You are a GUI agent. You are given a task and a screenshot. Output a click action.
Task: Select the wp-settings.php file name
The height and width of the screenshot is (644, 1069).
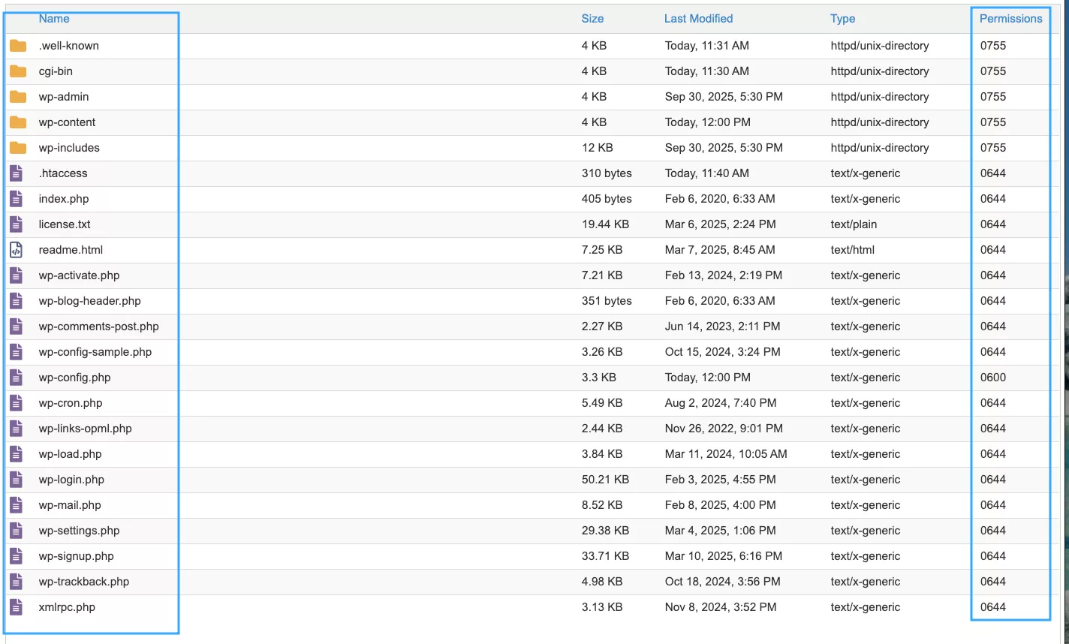(79, 531)
